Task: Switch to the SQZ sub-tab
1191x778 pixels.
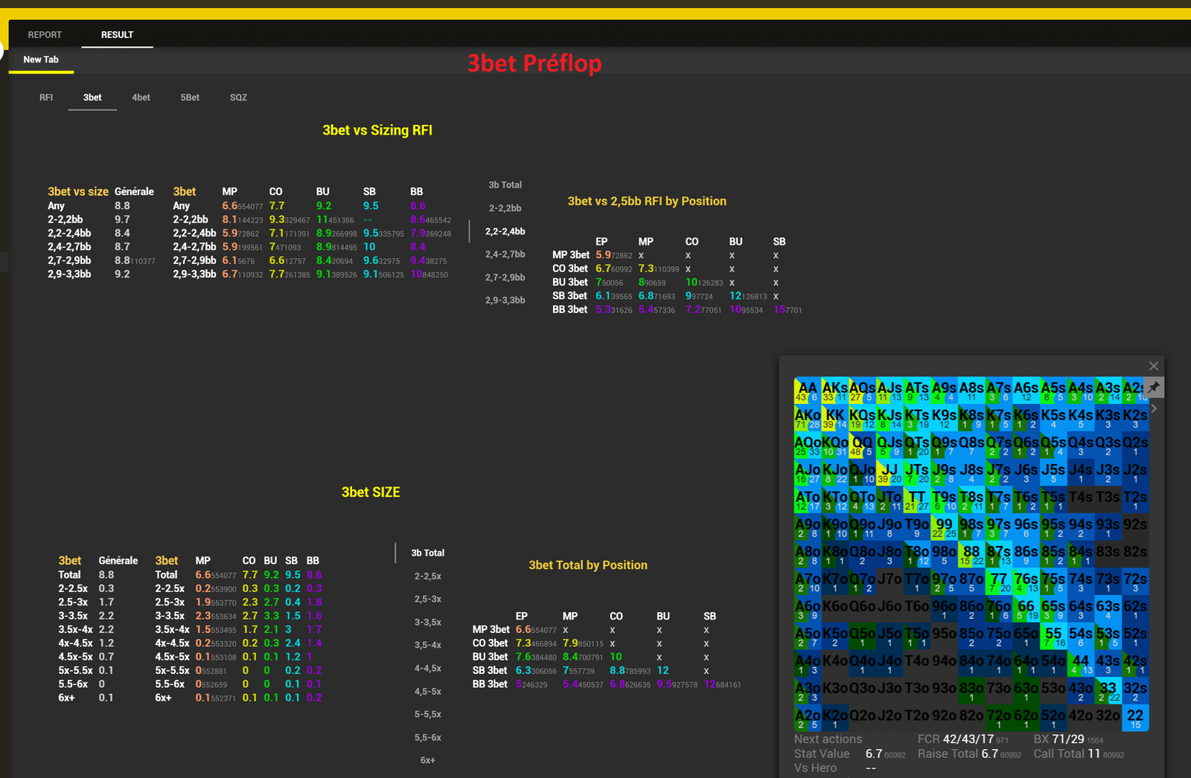Action: [x=238, y=97]
